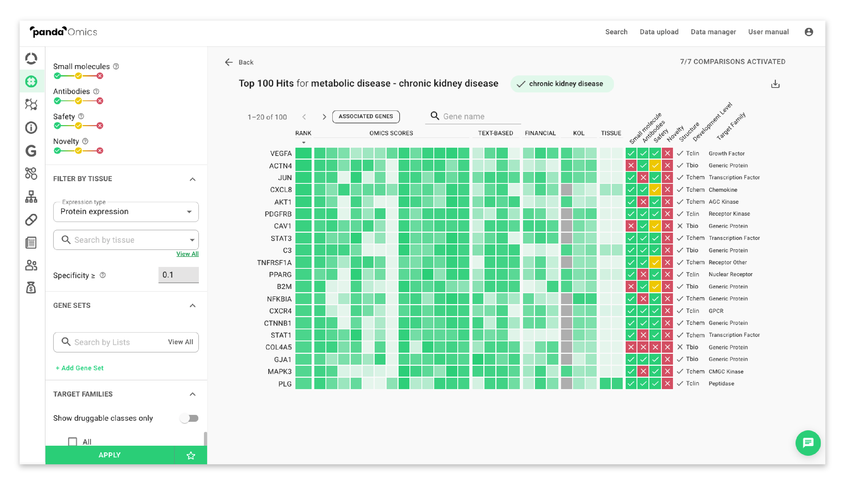Image resolution: width=845 pixels, height=485 pixels.
Task: Click the star favorite icon beside Apply
Action: [191, 455]
